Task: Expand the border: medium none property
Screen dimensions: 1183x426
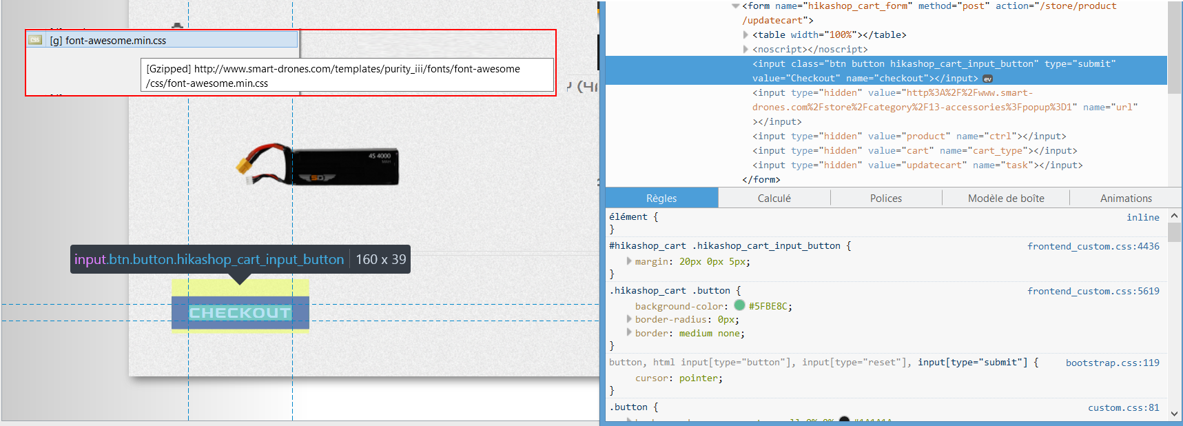Action: click(629, 333)
